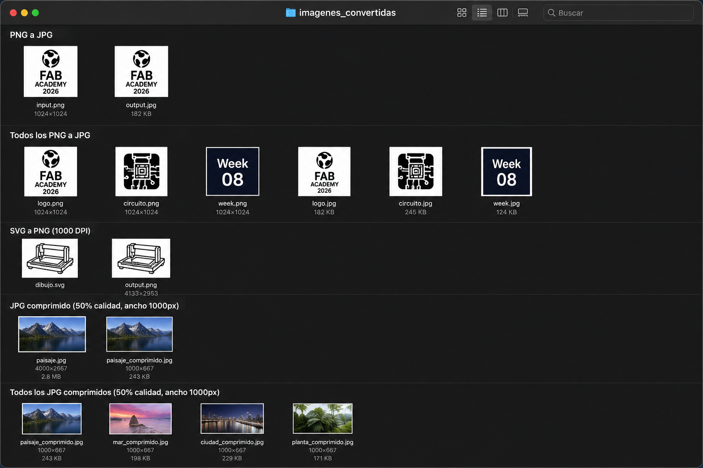Click the 2.8 MB size label
The height and width of the screenshot is (468, 703).
[x=51, y=377]
